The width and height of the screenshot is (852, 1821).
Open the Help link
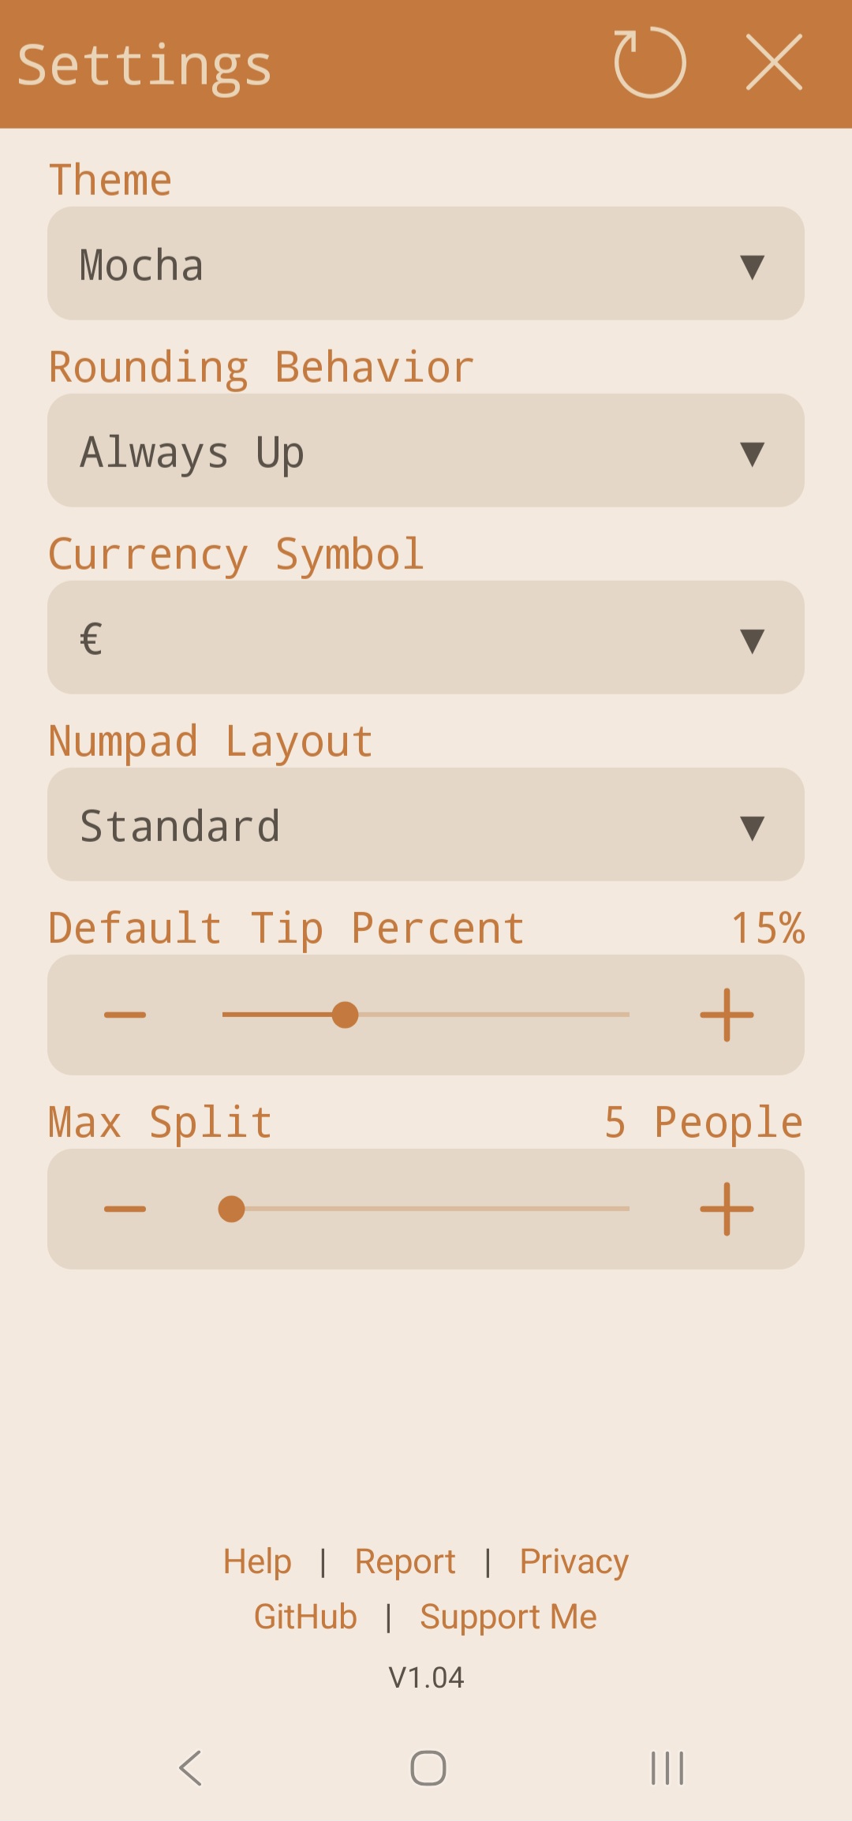257,1561
